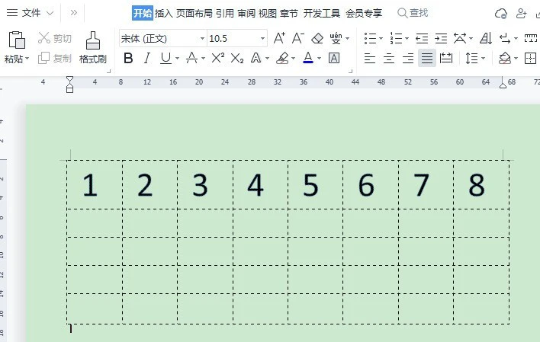
Task: Select the Format Painter (格式刷) brush
Action: 92,40
